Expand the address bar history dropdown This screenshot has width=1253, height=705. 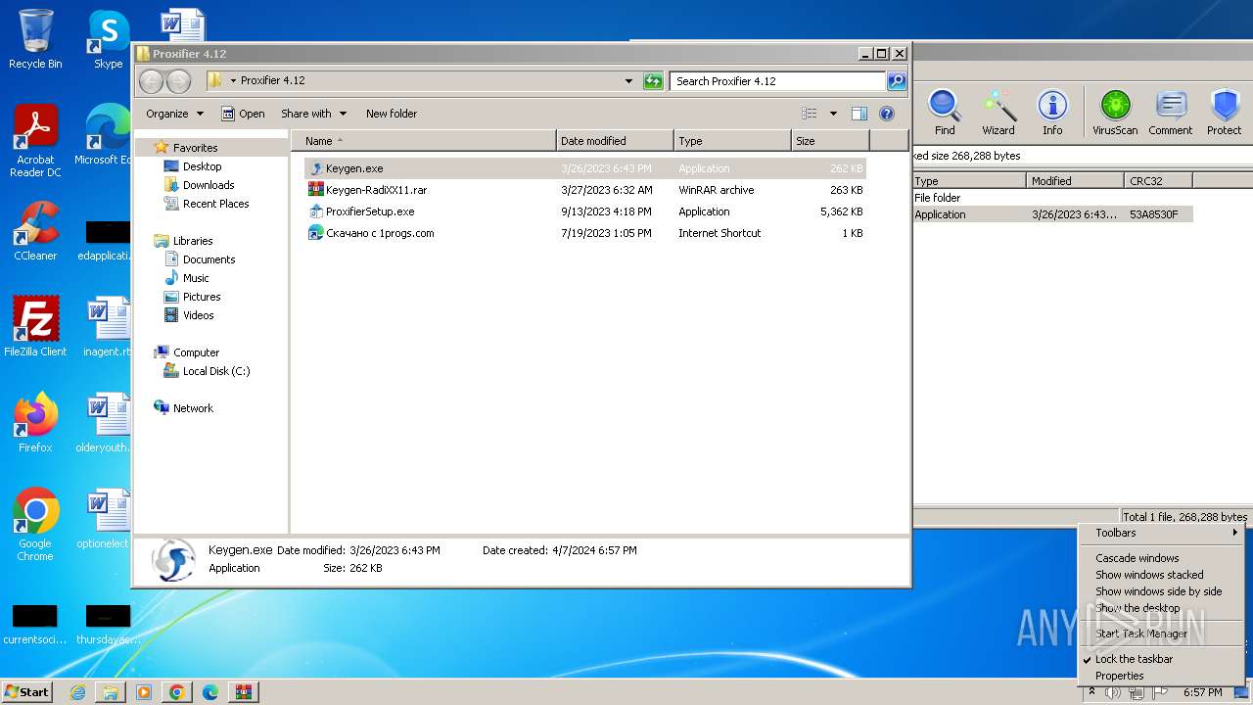point(628,81)
